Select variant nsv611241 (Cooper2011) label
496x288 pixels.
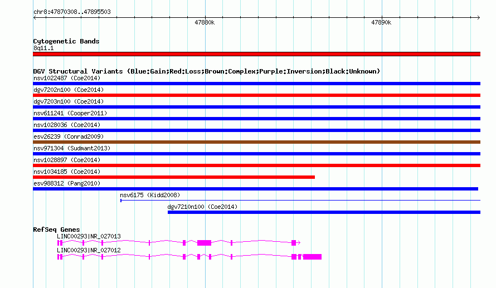coord(70,113)
